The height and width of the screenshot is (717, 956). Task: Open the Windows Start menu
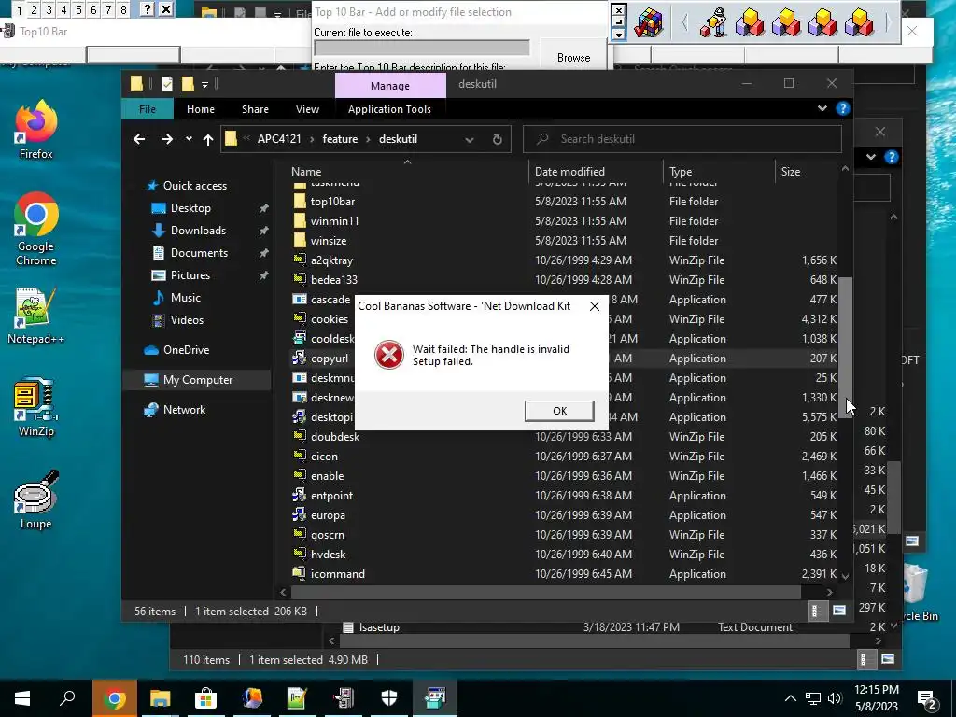coord(22,698)
